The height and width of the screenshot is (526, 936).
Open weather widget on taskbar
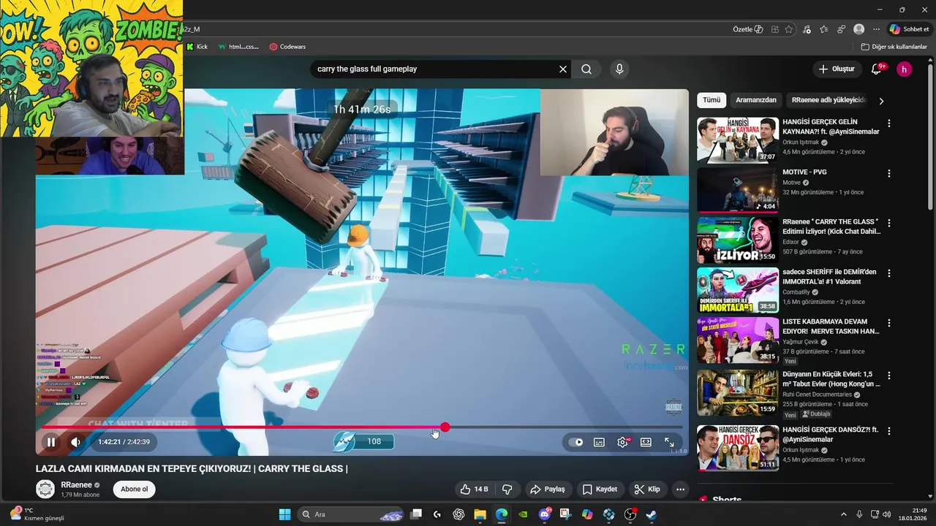pyautogui.click(x=37, y=514)
